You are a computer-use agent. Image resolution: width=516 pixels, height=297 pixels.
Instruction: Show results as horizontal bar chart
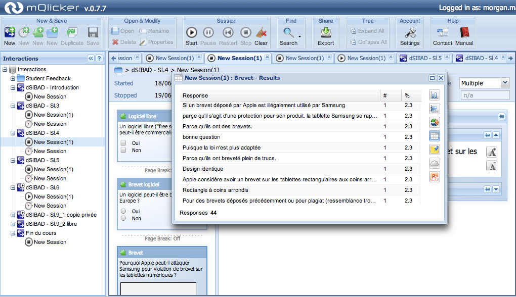(434, 109)
